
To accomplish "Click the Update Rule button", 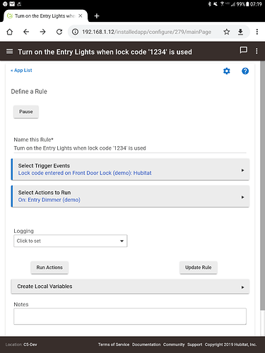I will [199, 268].
